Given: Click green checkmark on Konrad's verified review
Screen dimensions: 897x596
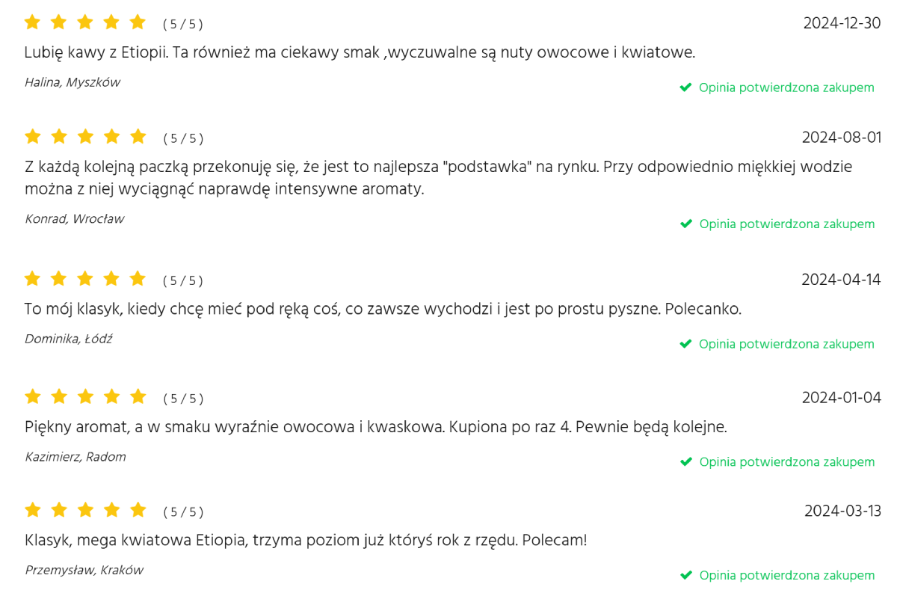Looking at the screenshot, I should click(x=685, y=224).
